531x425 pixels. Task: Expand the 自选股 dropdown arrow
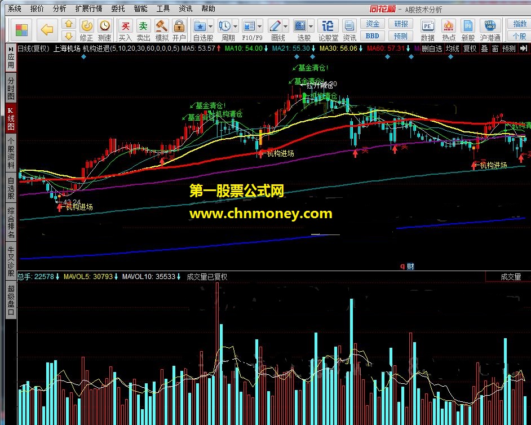[x=211, y=26]
